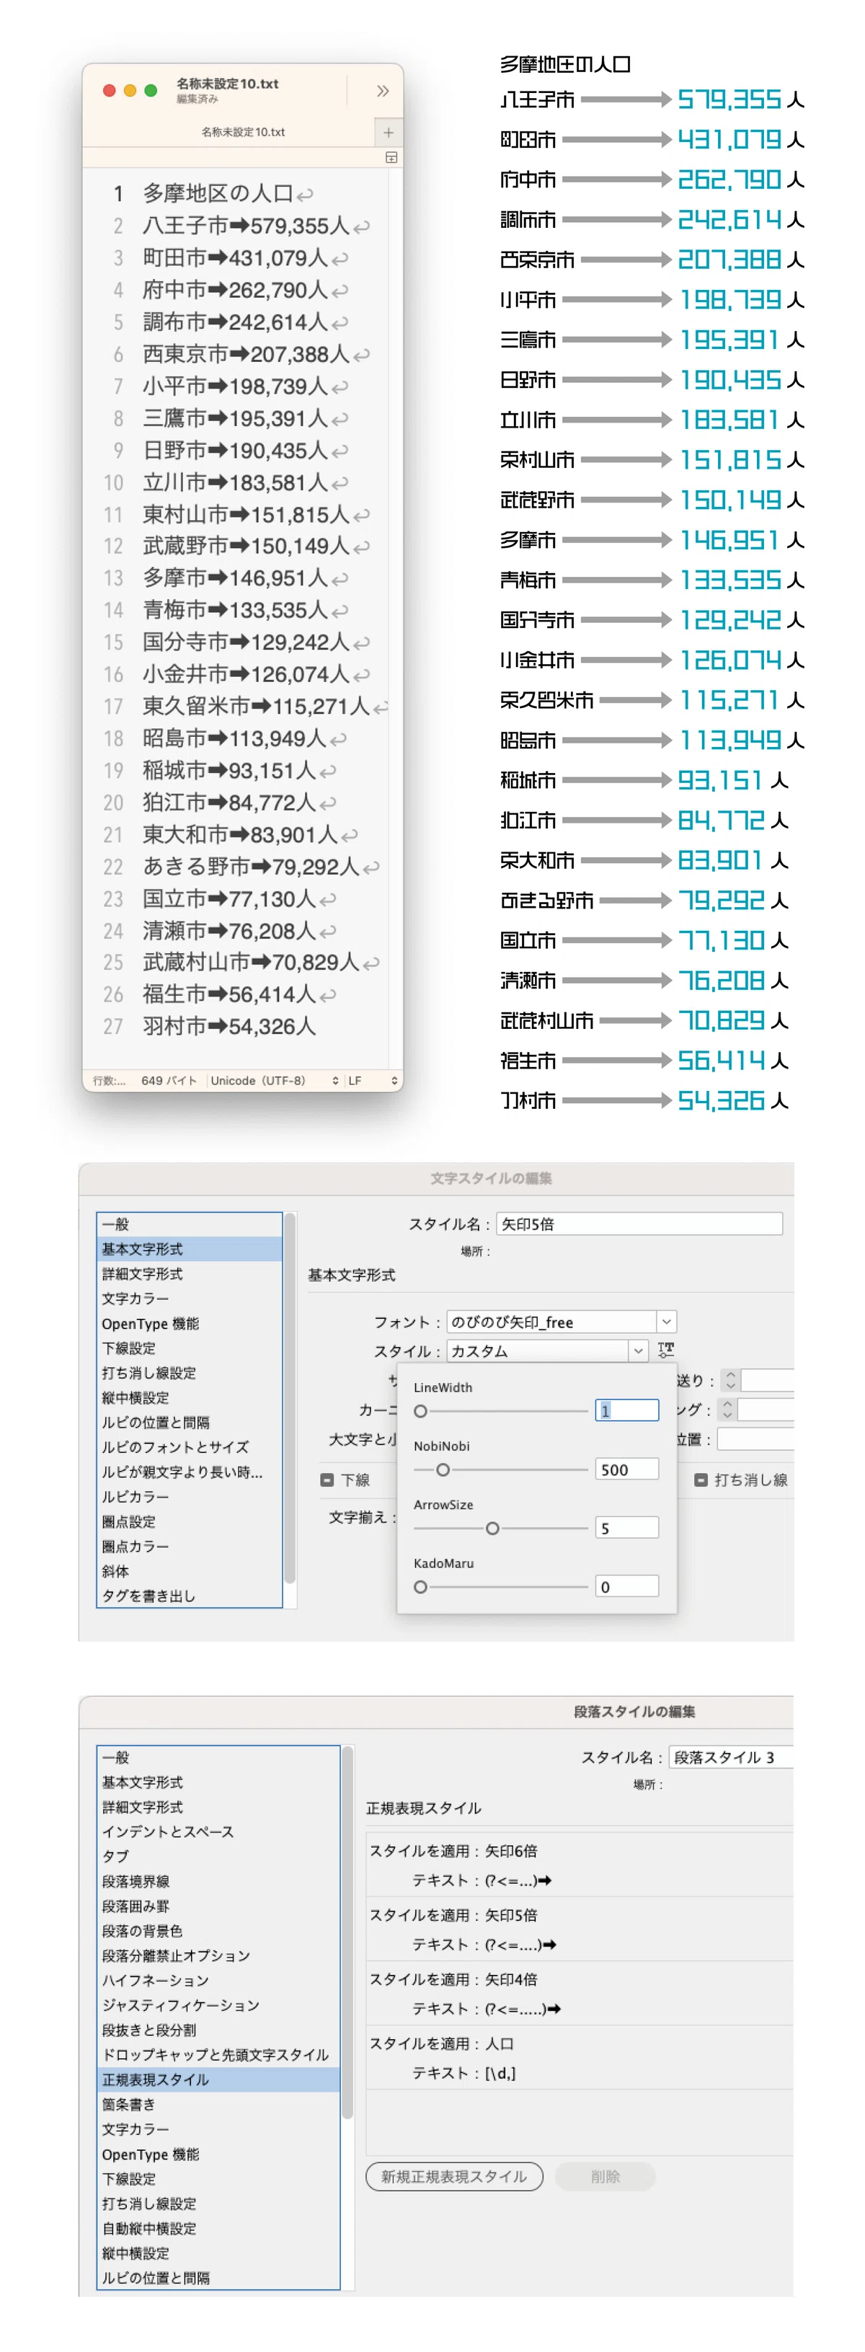Click line 1 多摩地区の人口 in editor

click(x=217, y=193)
